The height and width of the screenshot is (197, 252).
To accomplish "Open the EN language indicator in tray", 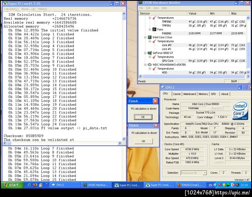I will click(x=210, y=185).
